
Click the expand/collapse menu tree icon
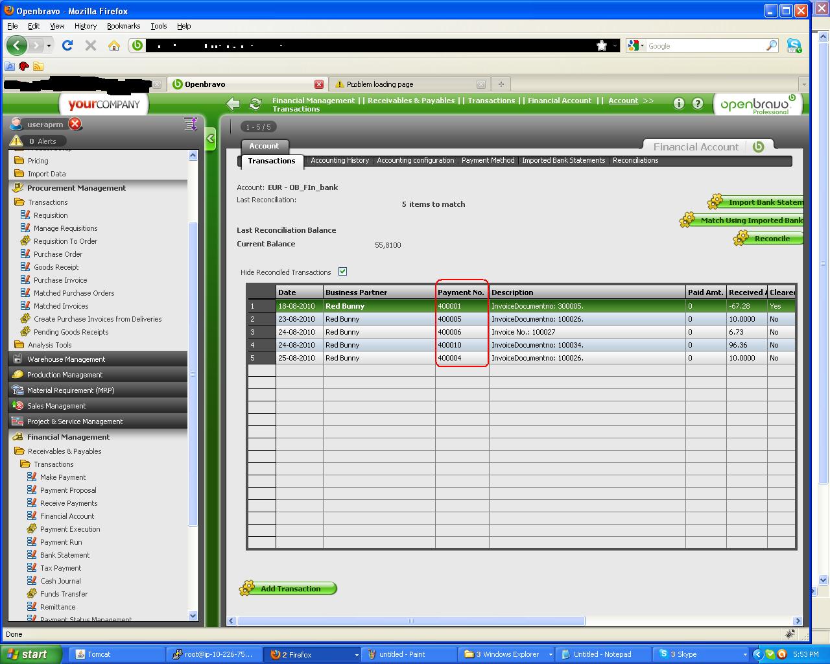pyautogui.click(x=191, y=124)
